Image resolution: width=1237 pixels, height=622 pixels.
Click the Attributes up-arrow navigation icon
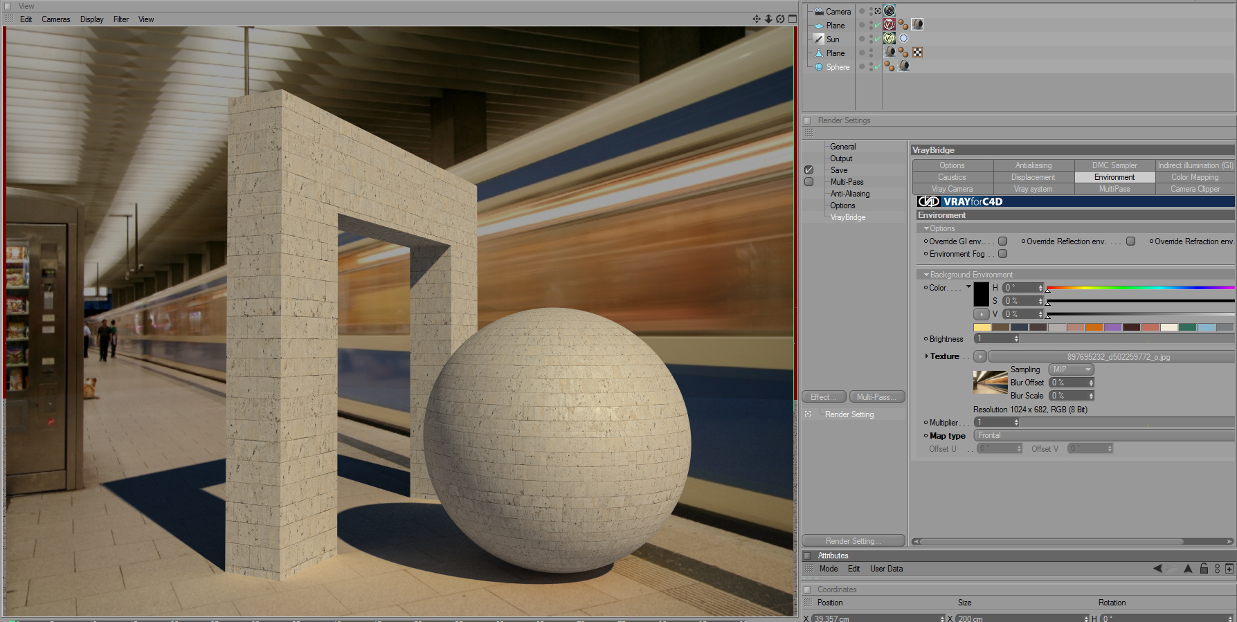1188,569
